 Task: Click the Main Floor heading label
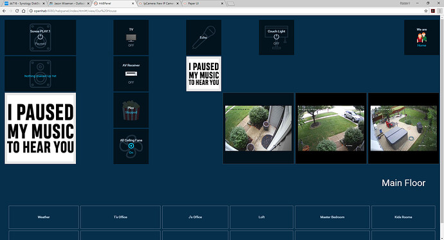tap(403, 183)
